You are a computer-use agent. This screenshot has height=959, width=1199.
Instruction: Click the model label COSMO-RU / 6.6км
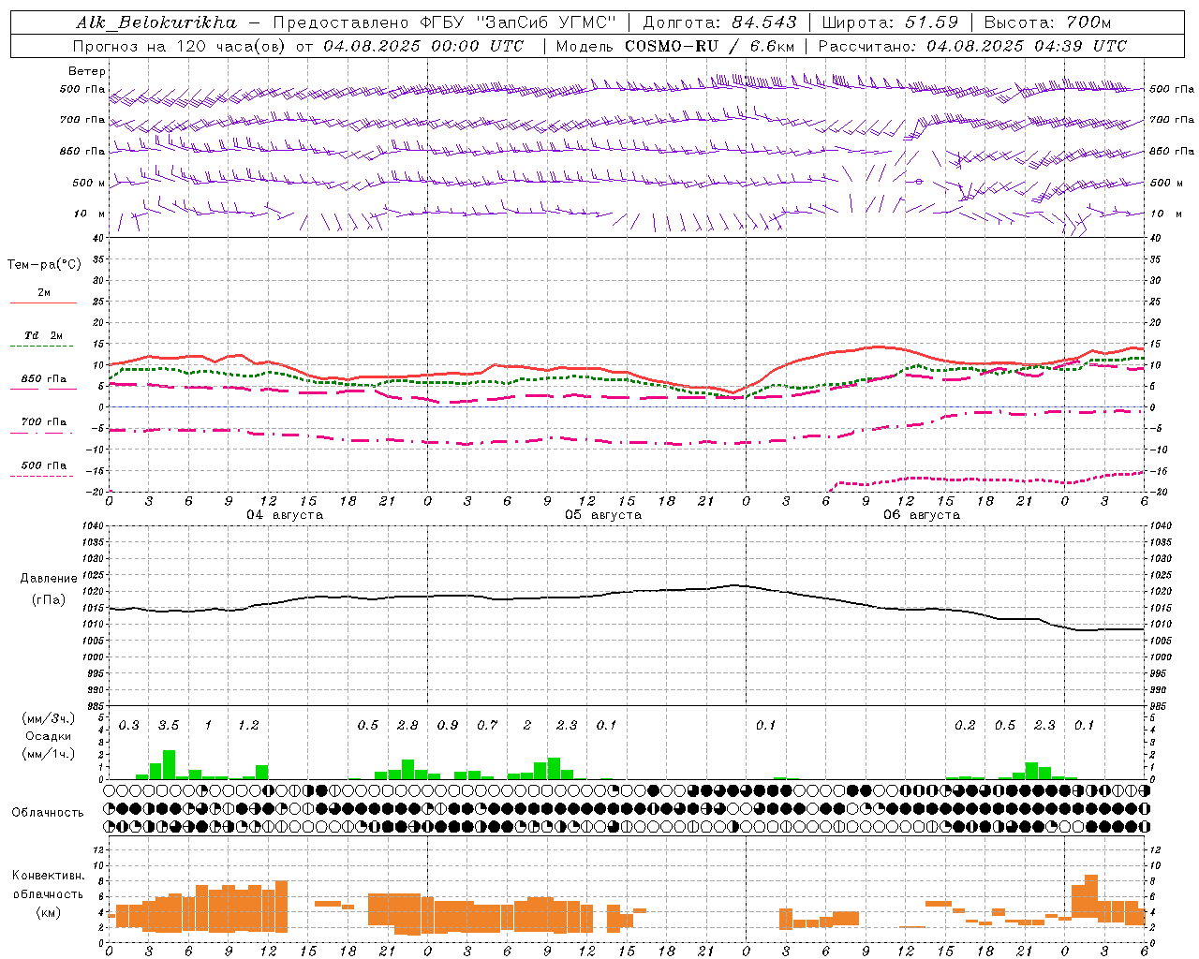coord(710,46)
